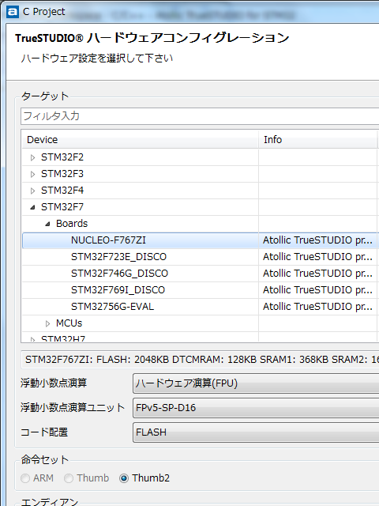This screenshot has height=506, width=379.
Task: Click Info cell of STM32756G-EVAL row
Action: coord(317,306)
